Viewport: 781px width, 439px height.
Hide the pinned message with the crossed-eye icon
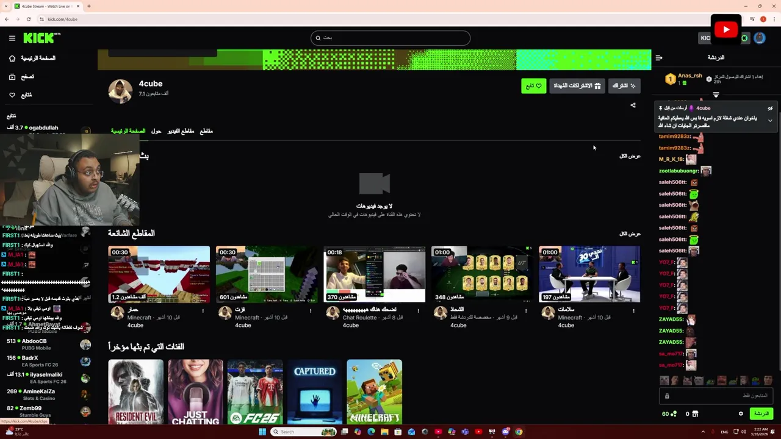click(770, 109)
